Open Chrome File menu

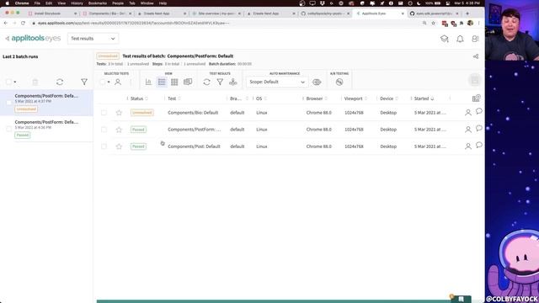[37, 3]
